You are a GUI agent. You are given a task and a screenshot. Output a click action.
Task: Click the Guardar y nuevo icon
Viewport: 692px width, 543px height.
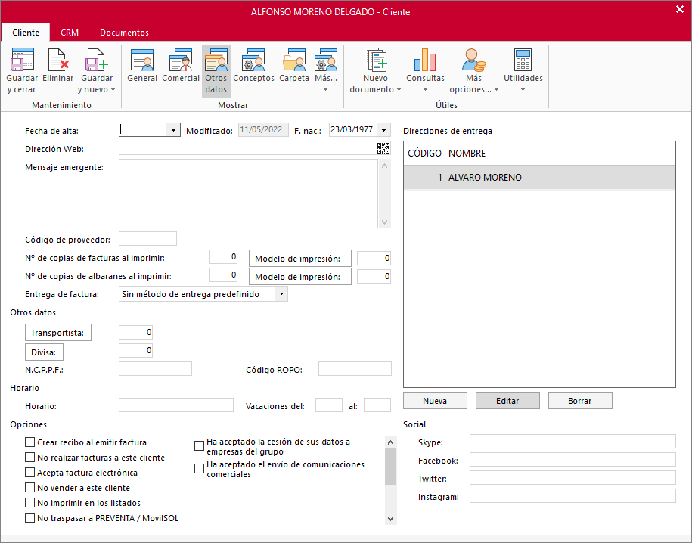point(97,60)
